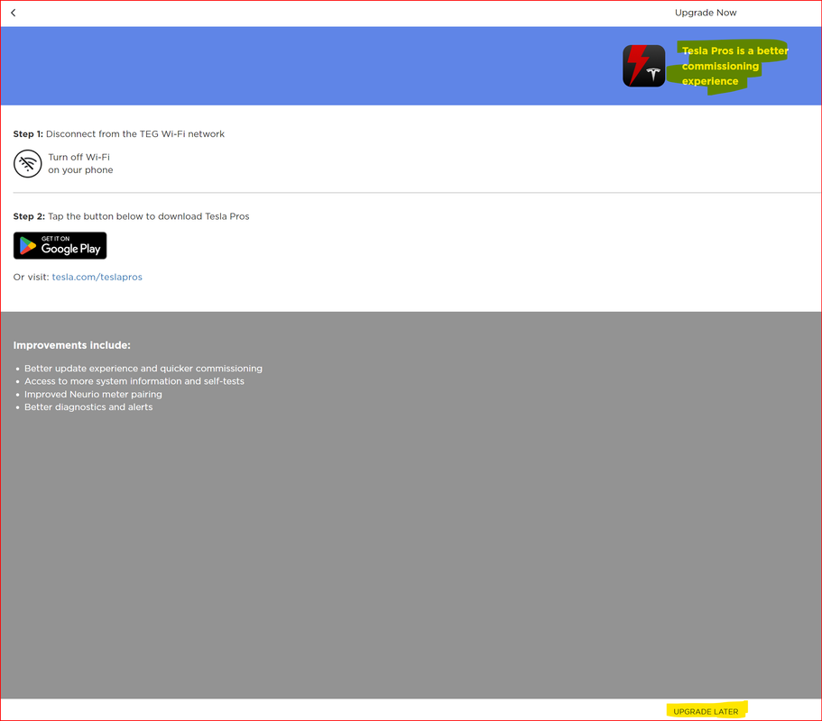Click 'Improved Neurio meter pairing' bullet

[93, 394]
